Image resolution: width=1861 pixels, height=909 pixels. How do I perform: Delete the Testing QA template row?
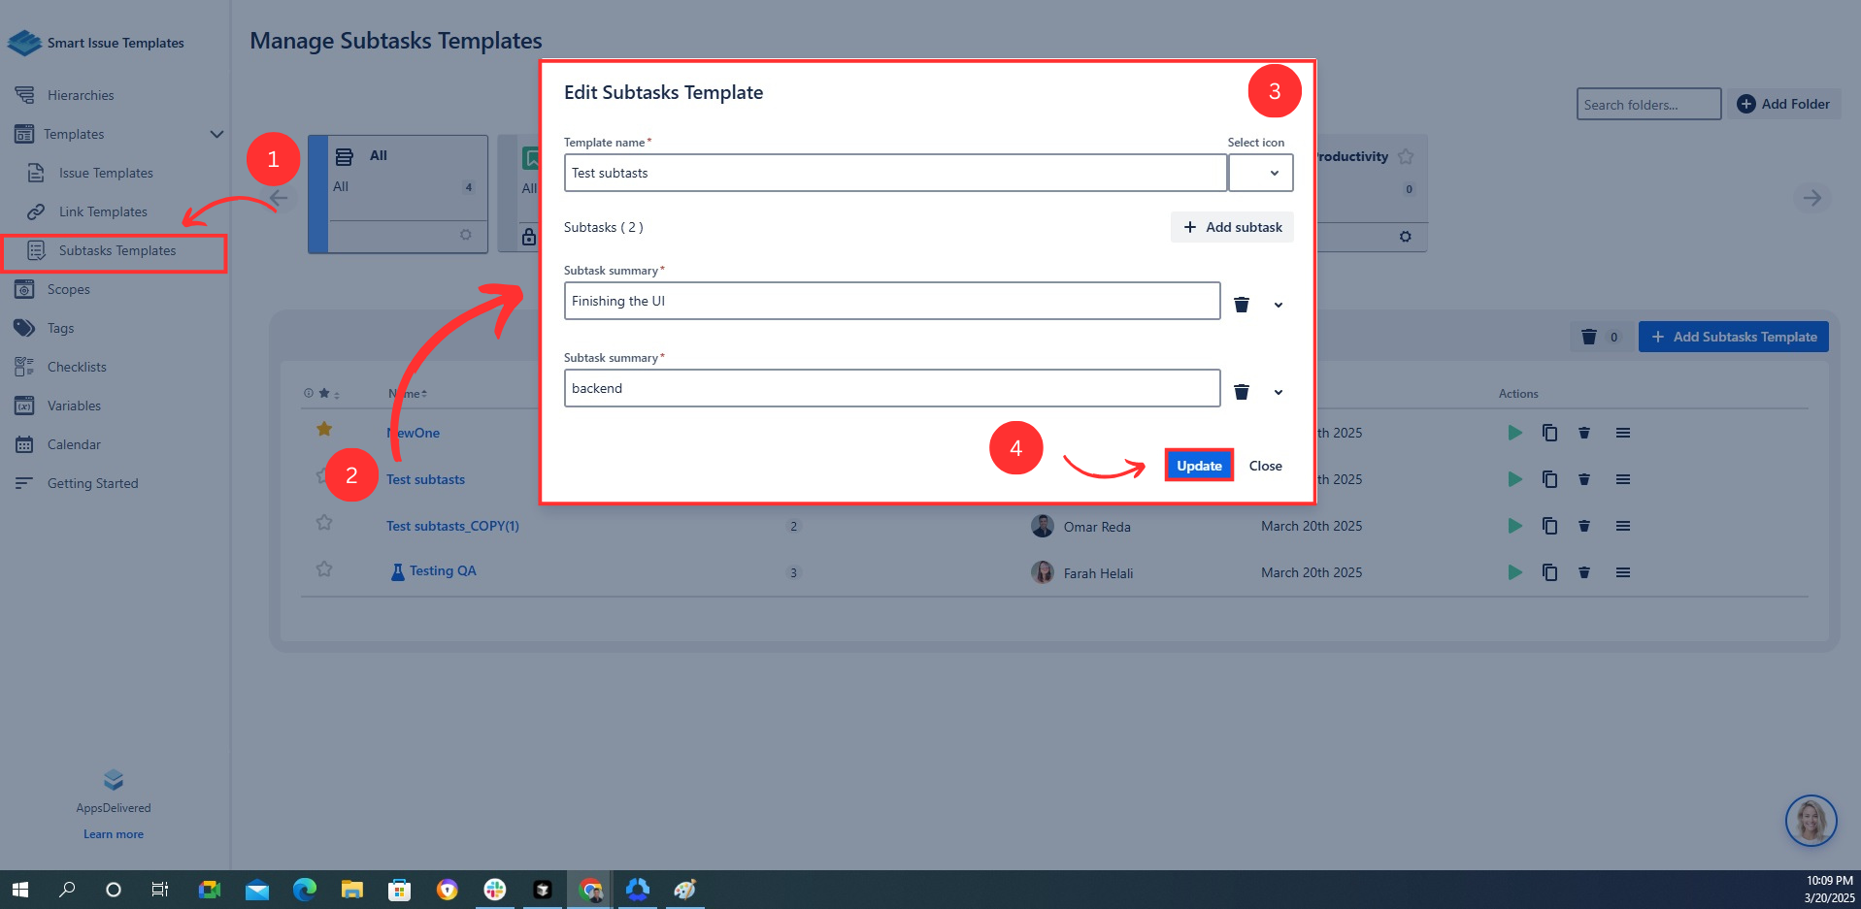click(x=1583, y=572)
